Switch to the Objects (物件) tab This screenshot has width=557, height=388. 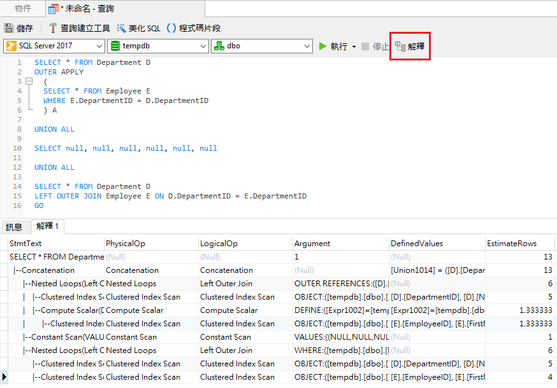23,8
